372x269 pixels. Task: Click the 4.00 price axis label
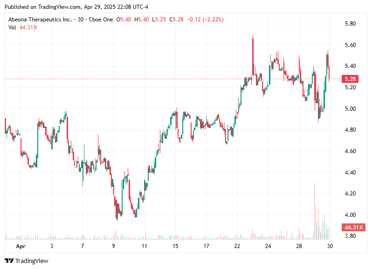click(x=350, y=215)
